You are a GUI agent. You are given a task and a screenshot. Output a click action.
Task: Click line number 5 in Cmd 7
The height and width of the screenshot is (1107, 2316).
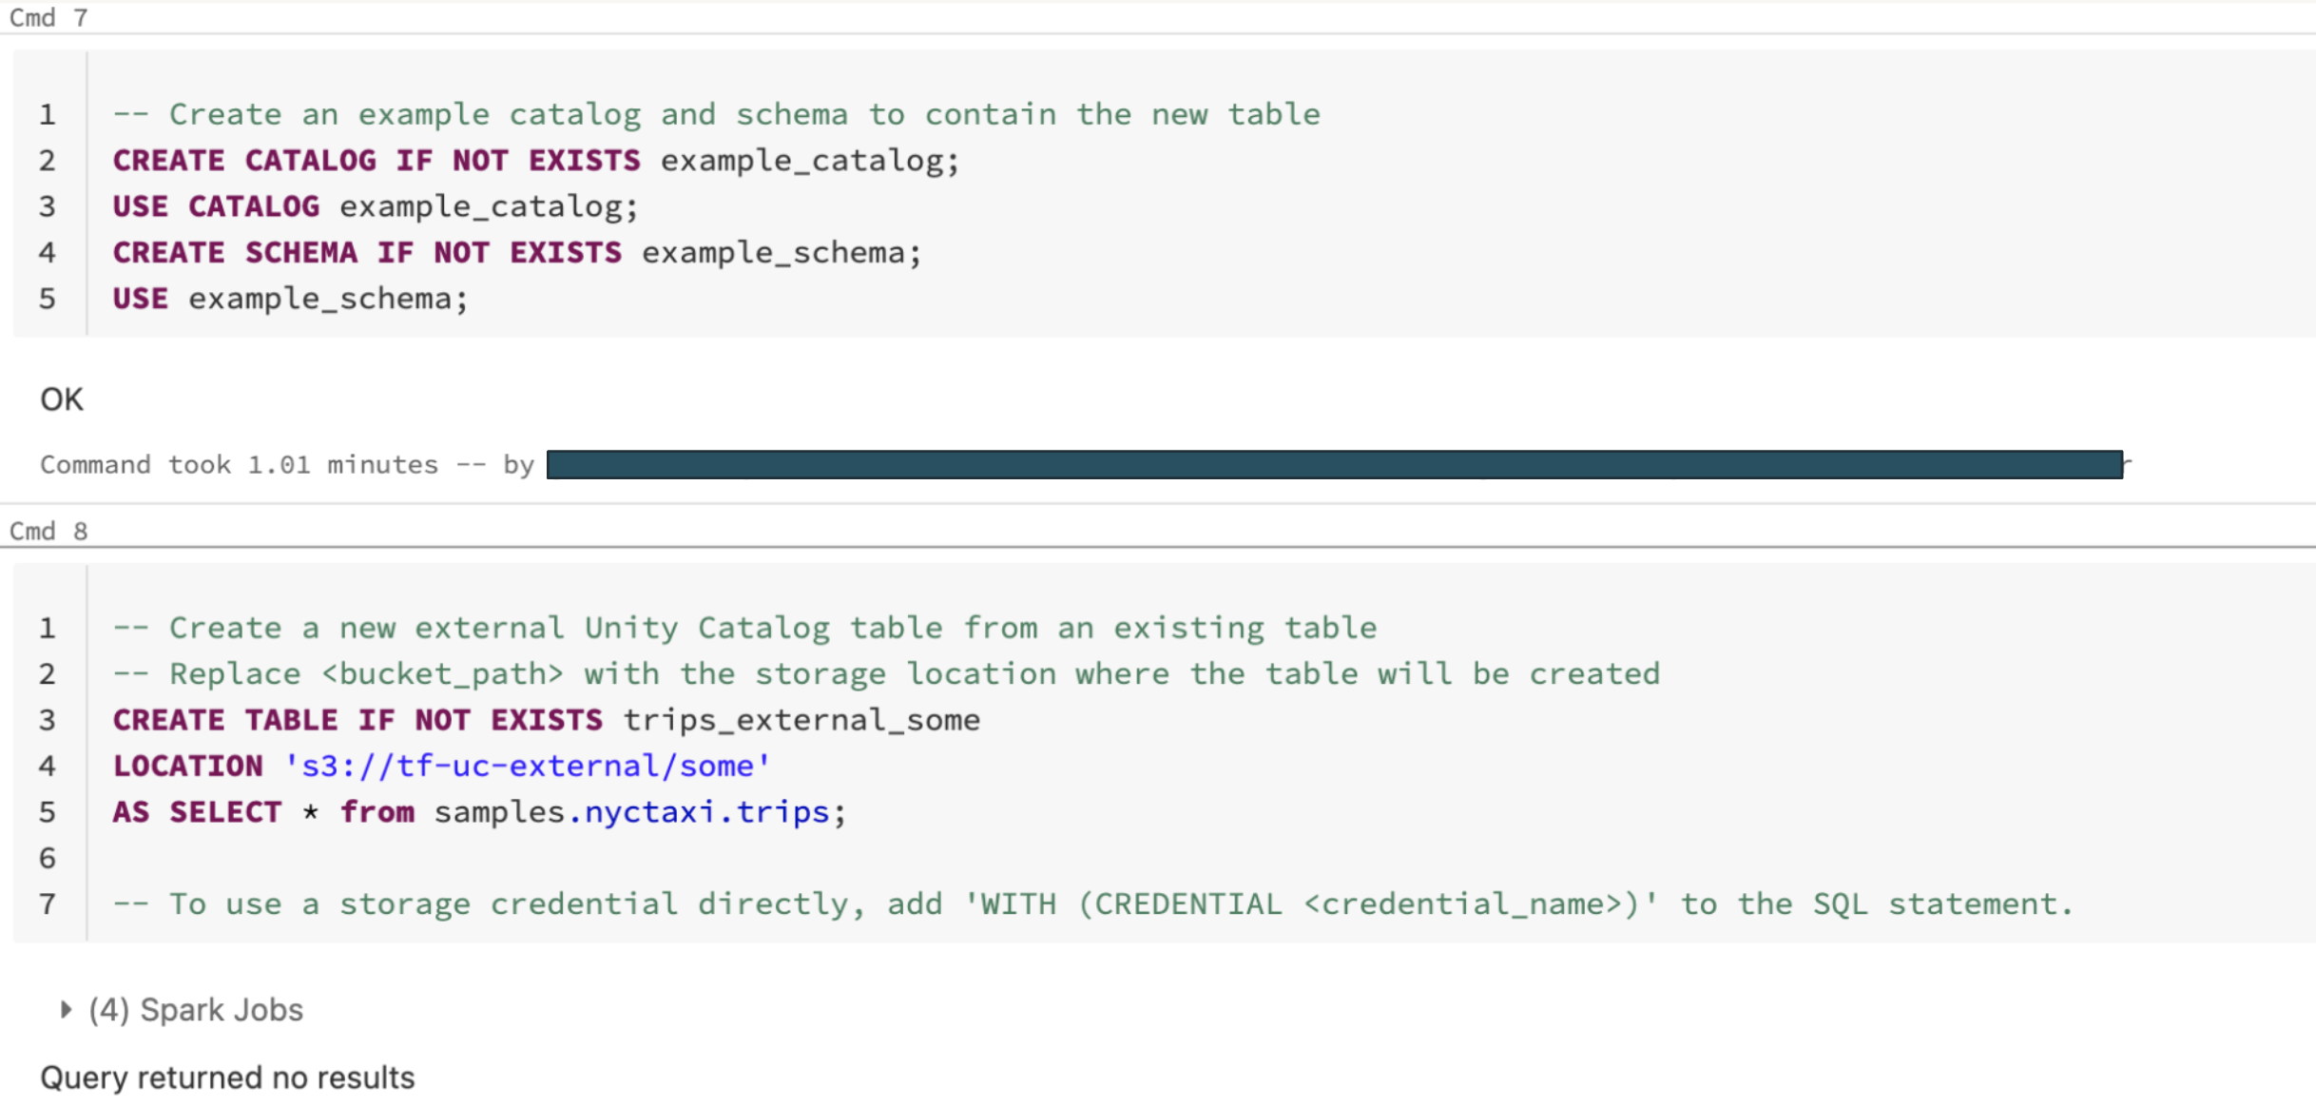[x=48, y=299]
